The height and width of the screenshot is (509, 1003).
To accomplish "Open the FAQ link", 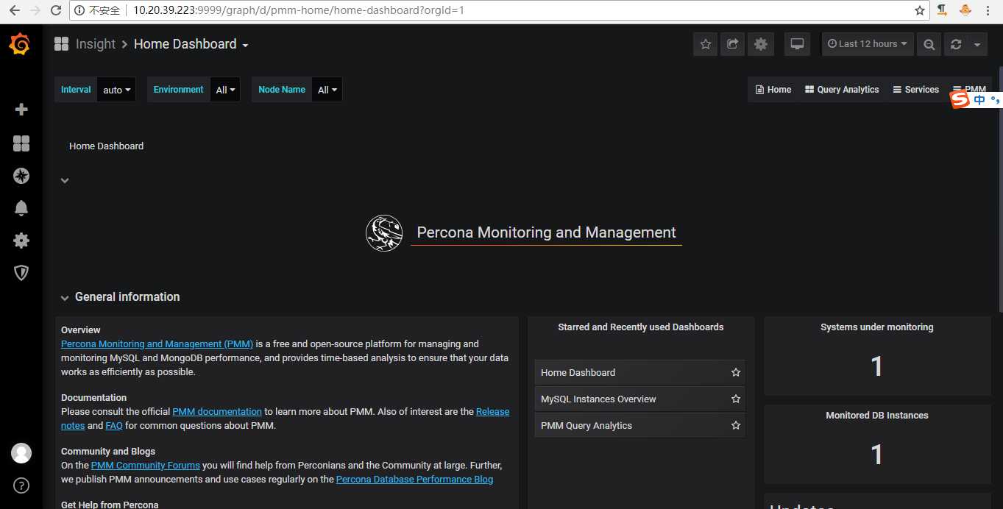I will 114,425.
